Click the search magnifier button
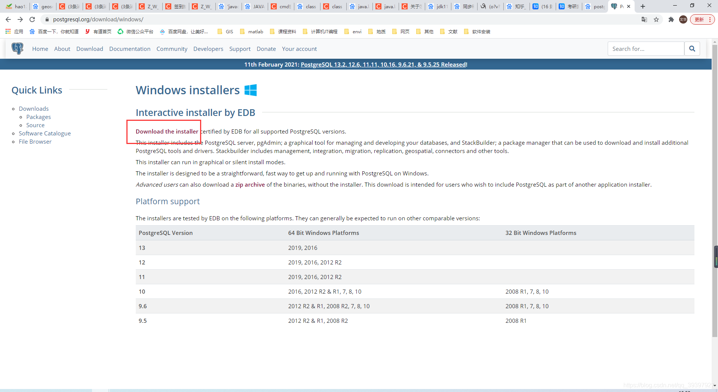Viewport: 718px width, 392px height. [x=692, y=49]
